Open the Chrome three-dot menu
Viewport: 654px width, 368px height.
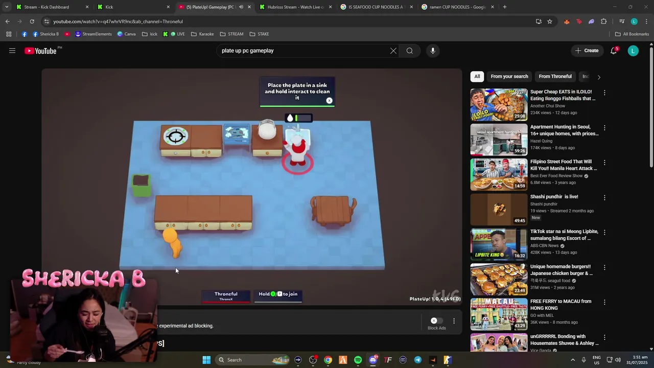click(647, 21)
